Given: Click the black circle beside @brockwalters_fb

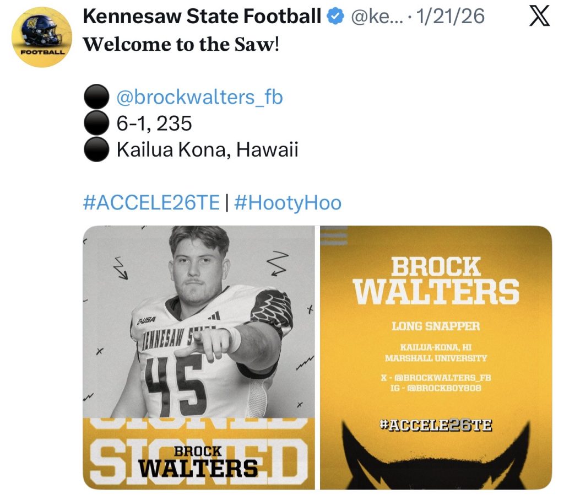Looking at the screenshot, I should click(x=96, y=98).
